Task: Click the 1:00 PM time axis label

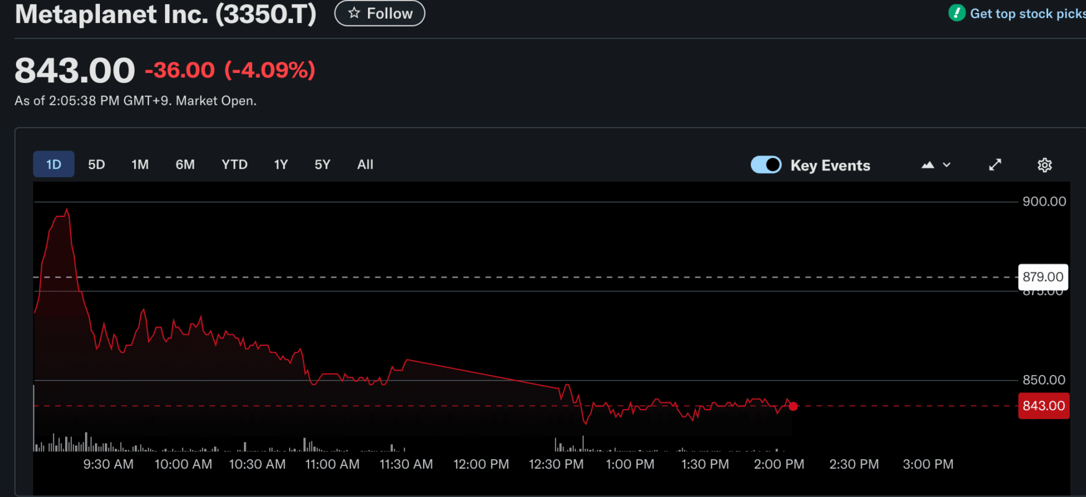Action: (x=630, y=464)
